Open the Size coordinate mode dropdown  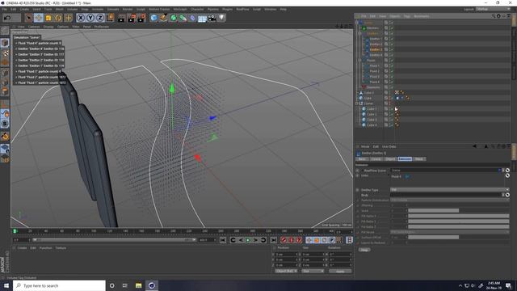(x=313, y=271)
